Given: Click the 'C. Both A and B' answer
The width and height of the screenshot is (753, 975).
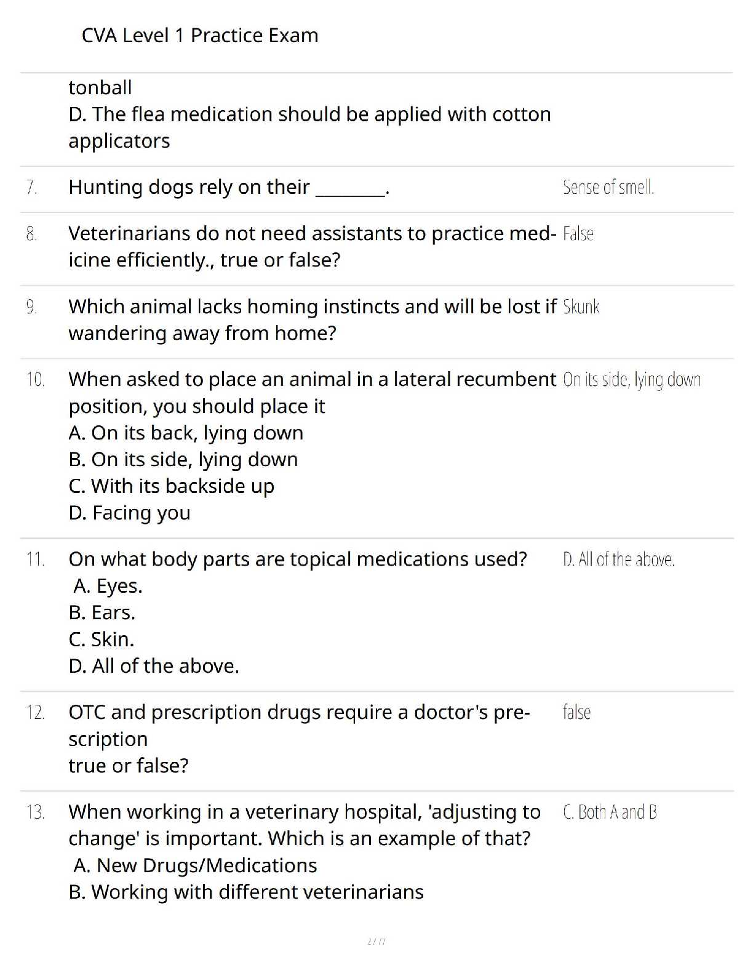Looking at the screenshot, I should [610, 812].
